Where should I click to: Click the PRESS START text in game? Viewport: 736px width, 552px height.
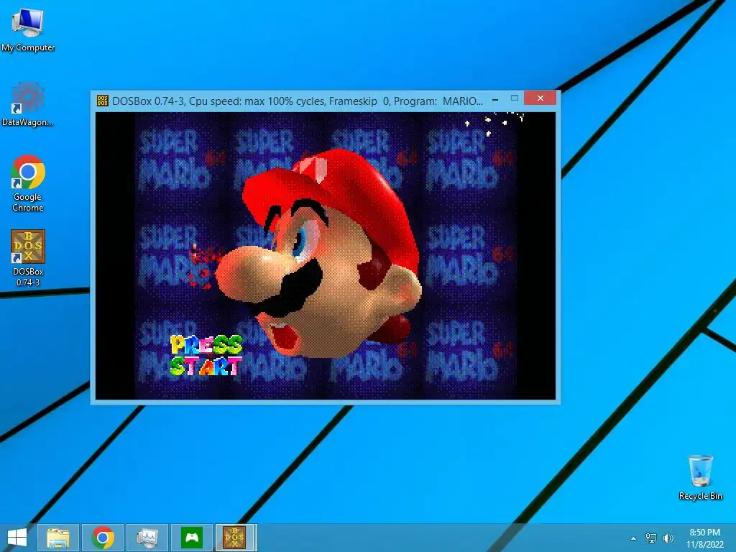coord(206,355)
